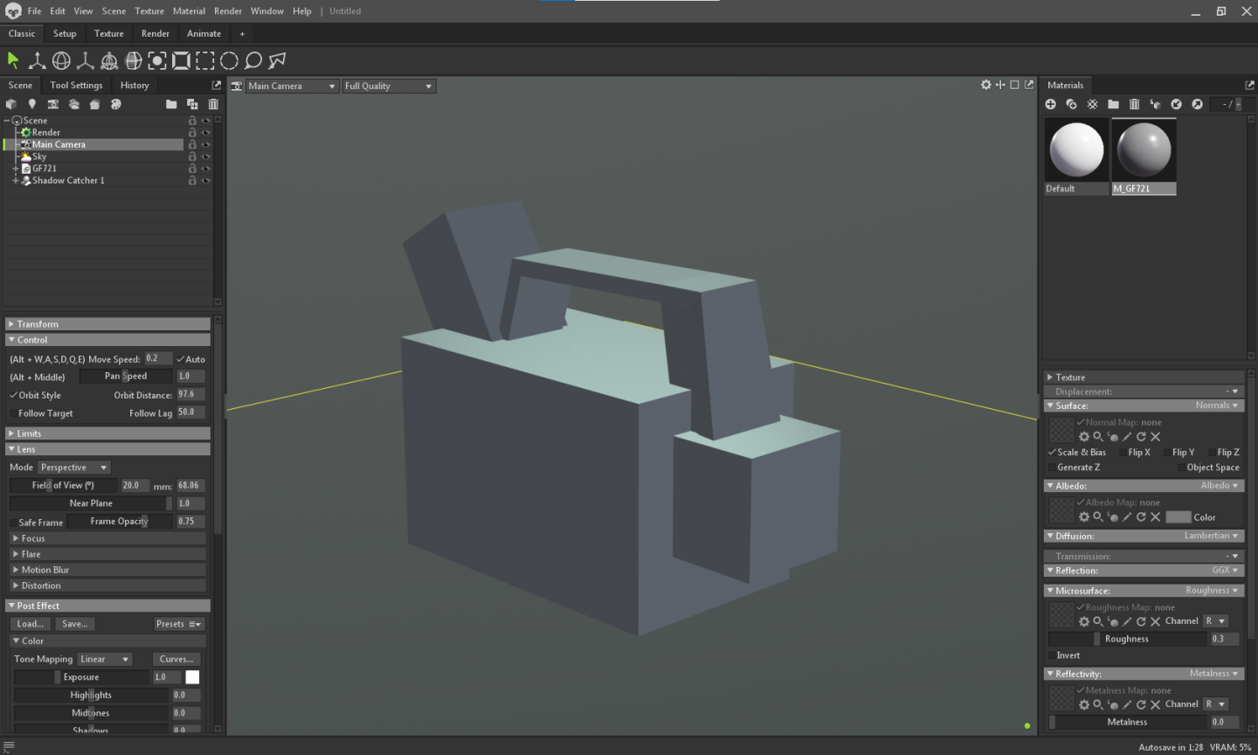
Task: Toggle visibility of GF721 object
Action: point(206,169)
